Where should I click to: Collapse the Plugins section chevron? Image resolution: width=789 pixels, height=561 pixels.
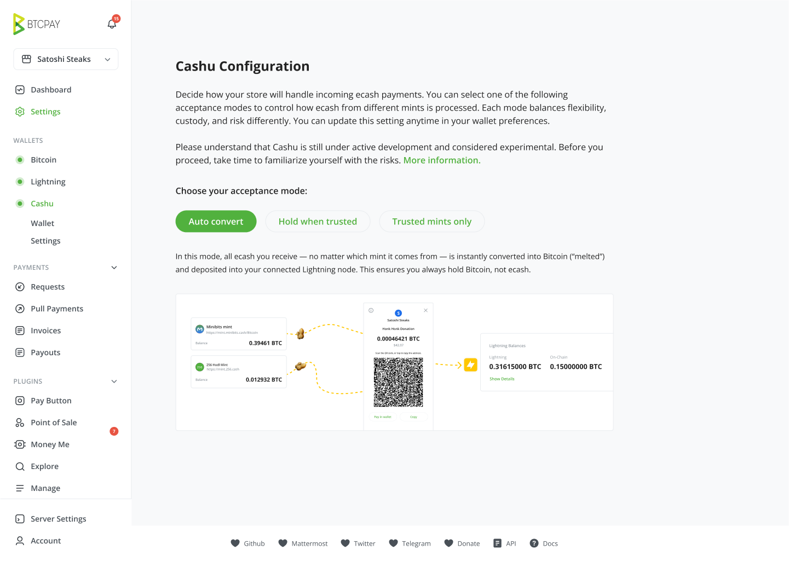click(114, 381)
